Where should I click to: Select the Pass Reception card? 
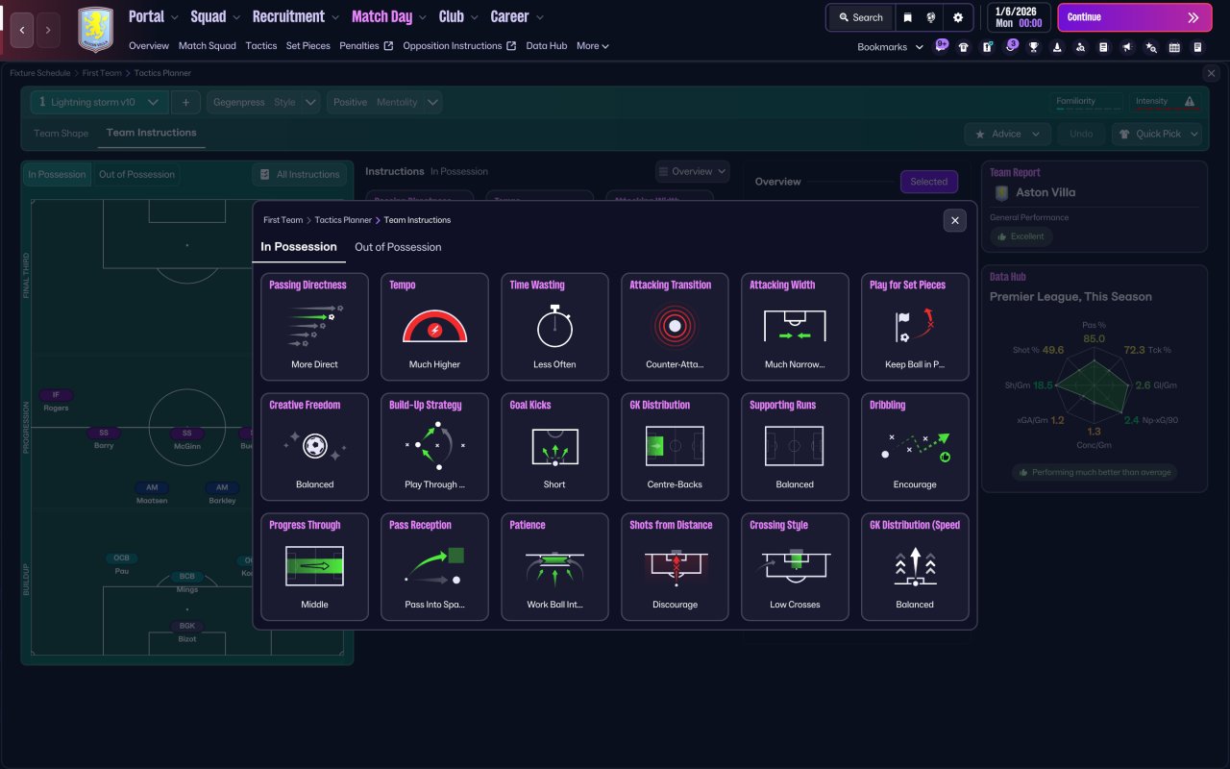434,567
